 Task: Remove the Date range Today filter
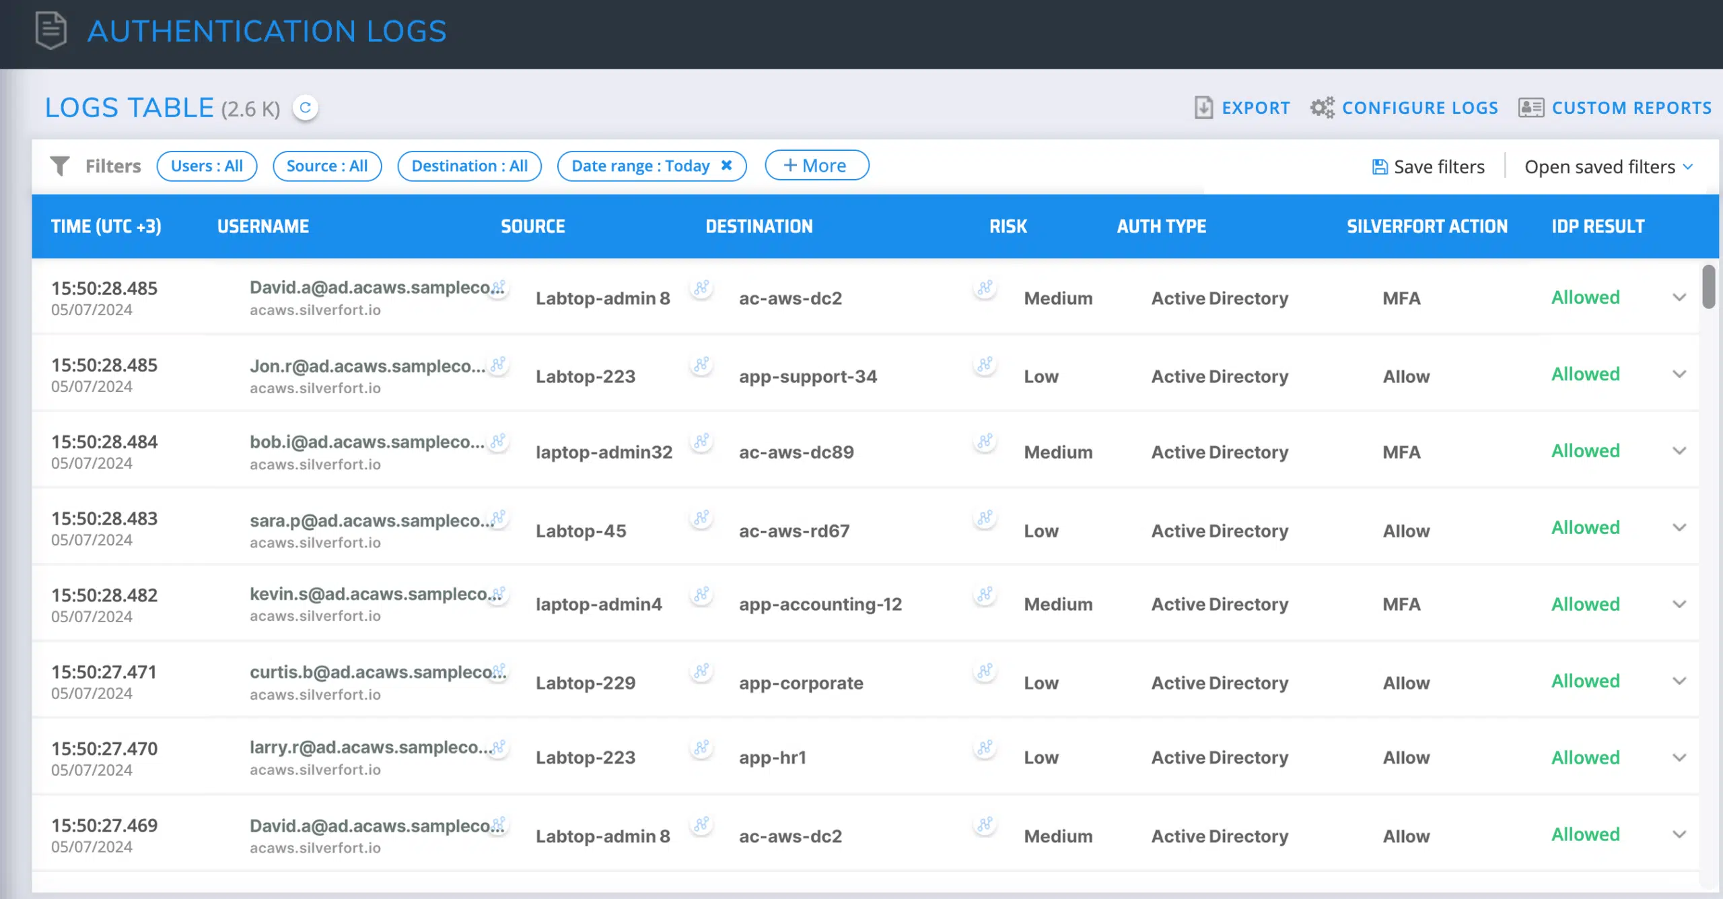(x=727, y=166)
